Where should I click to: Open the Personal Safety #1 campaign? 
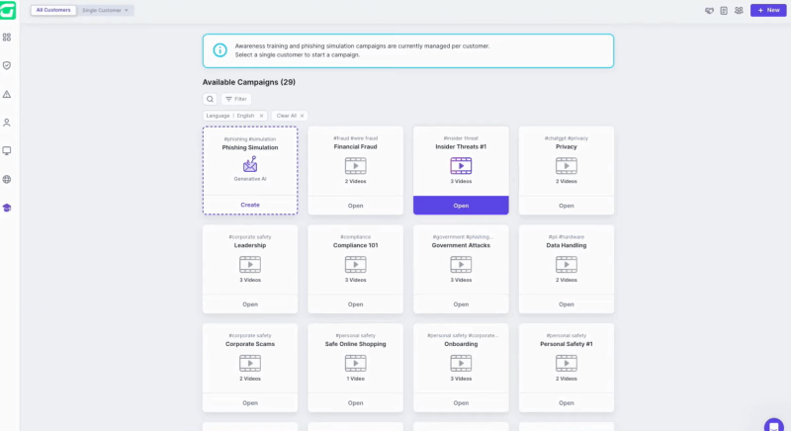click(567, 403)
